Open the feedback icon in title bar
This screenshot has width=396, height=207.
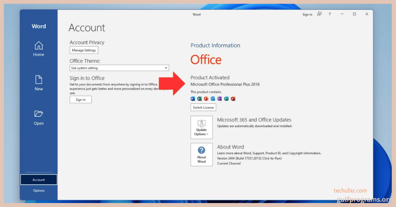319,14
